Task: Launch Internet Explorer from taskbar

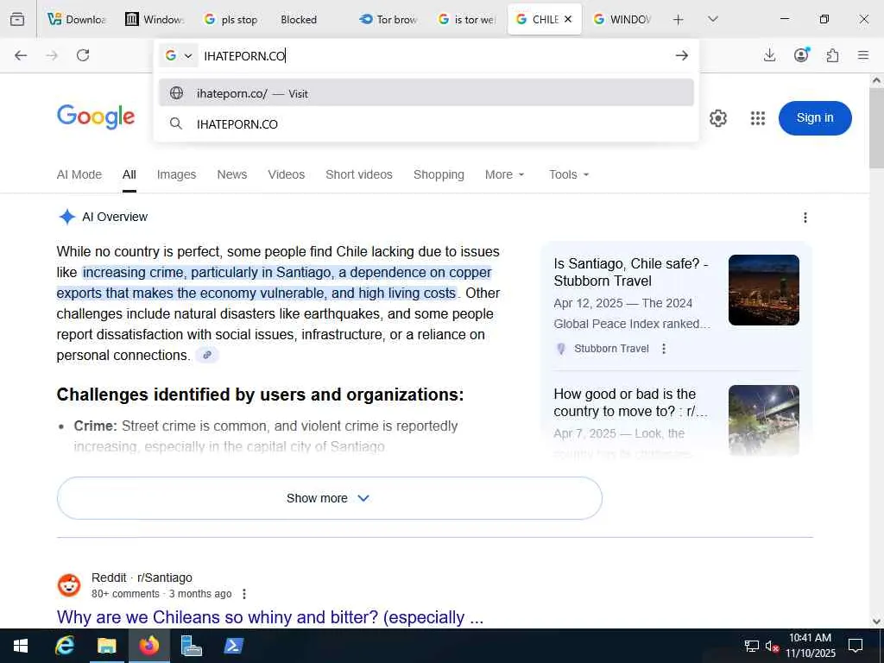Action: point(64,646)
